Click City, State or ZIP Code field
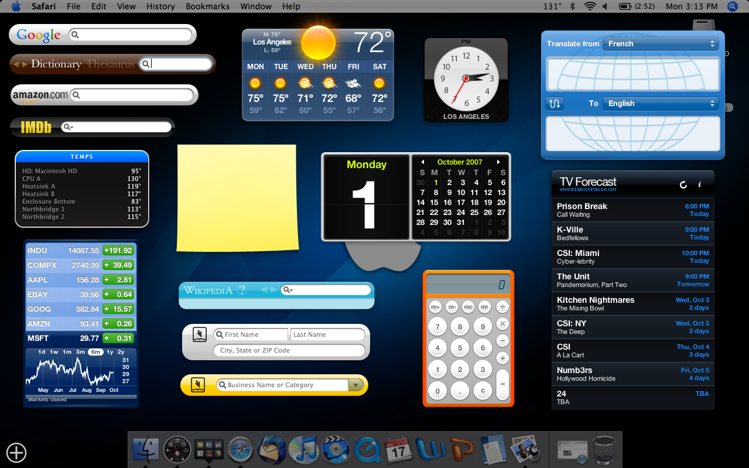The width and height of the screenshot is (749, 468). [x=289, y=350]
